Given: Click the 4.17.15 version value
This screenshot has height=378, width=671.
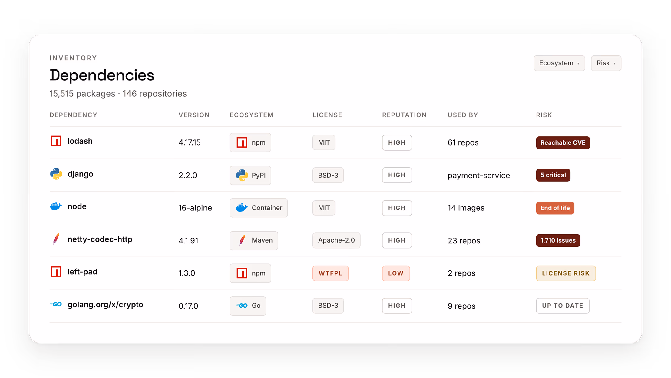Looking at the screenshot, I should click(190, 142).
